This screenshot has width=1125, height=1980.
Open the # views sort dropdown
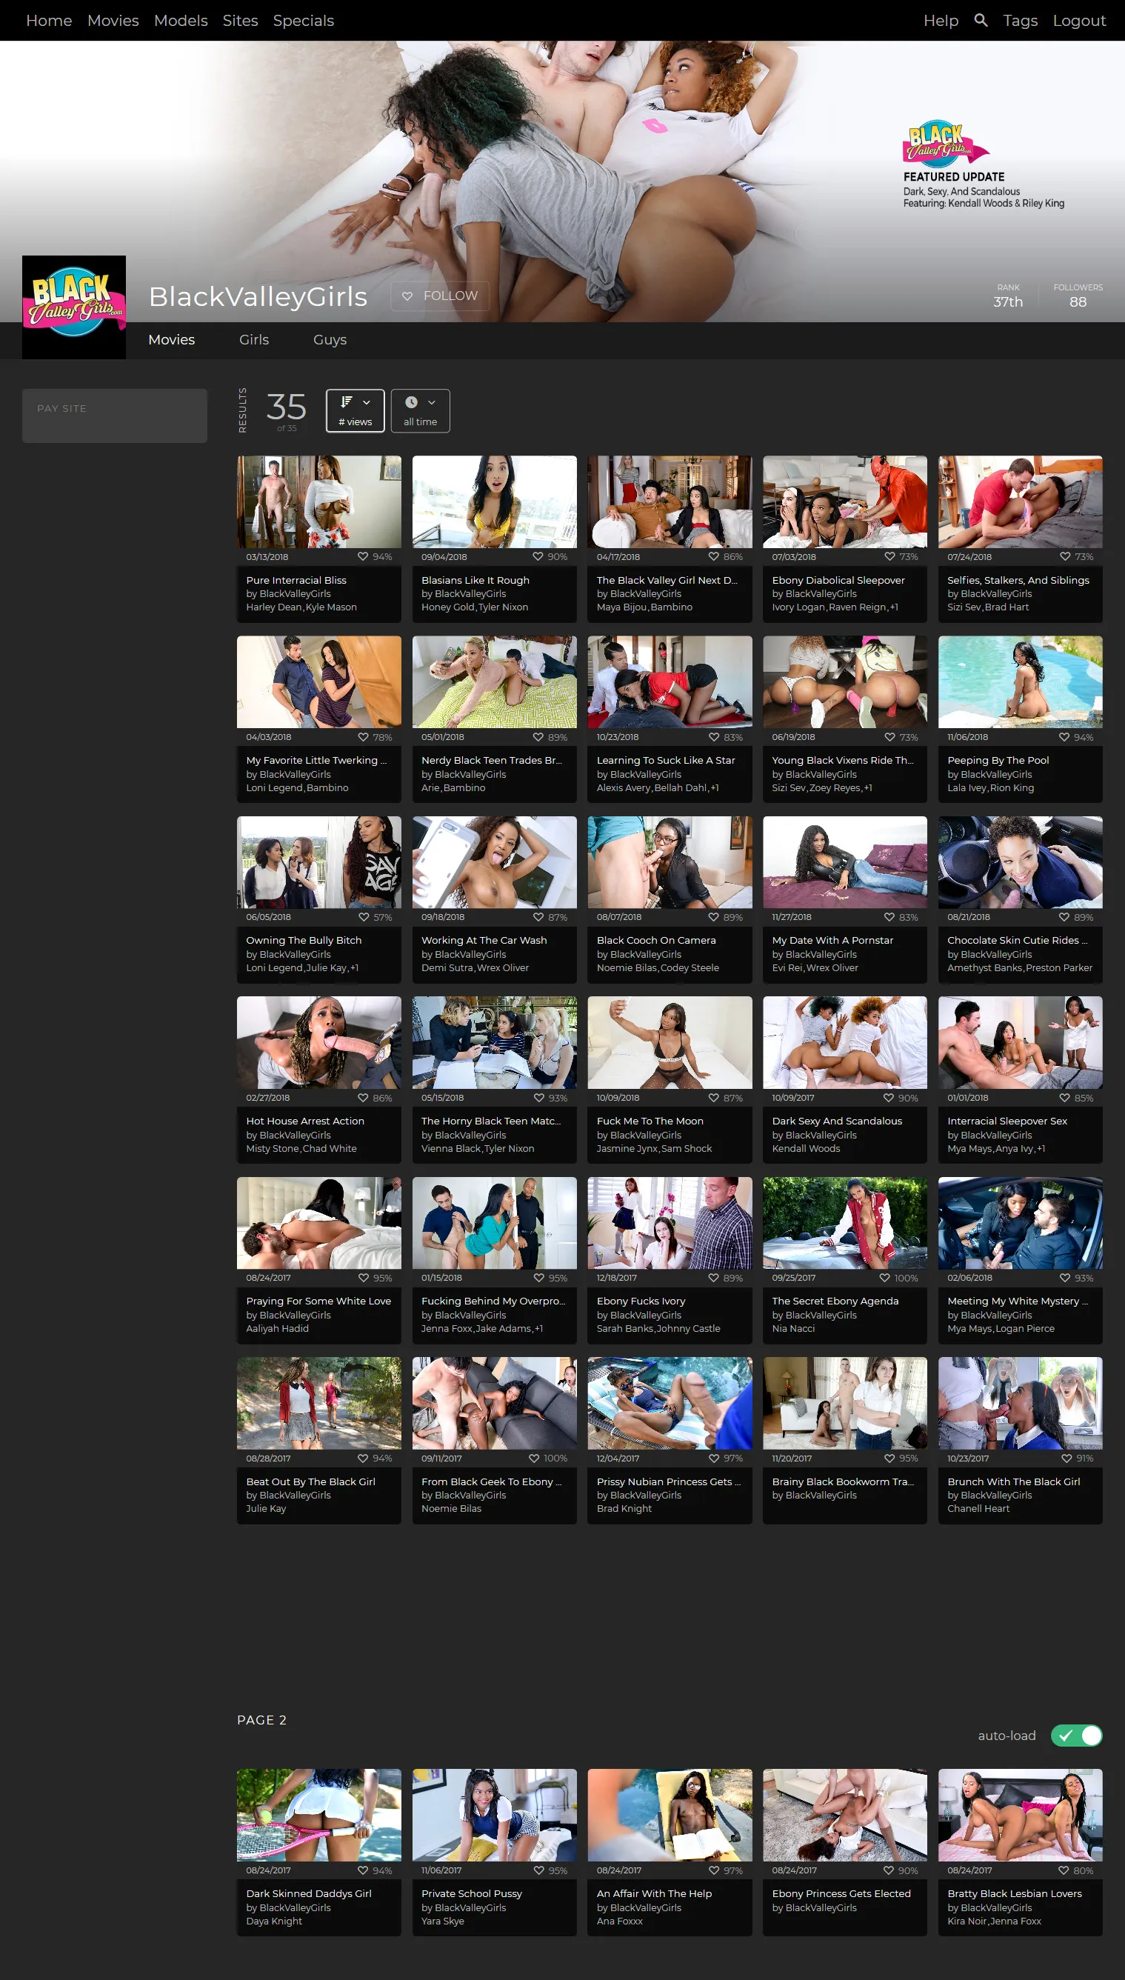point(355,410)
